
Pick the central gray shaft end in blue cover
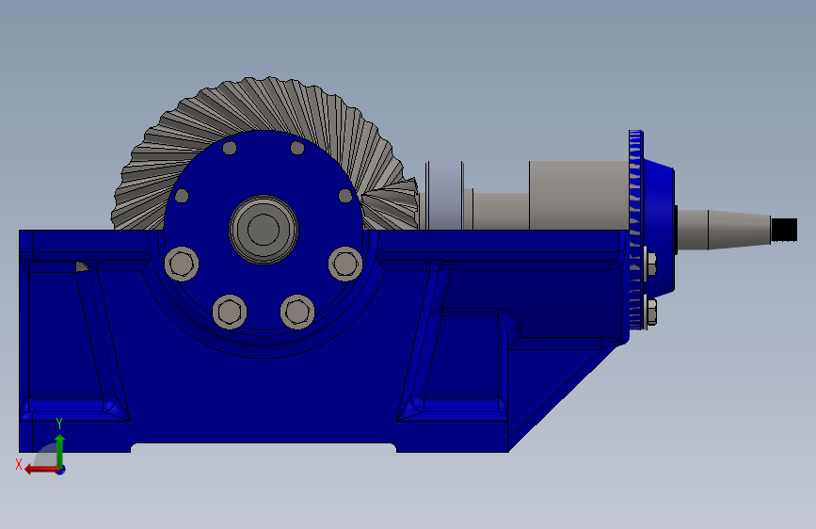(x=264, y=230)
